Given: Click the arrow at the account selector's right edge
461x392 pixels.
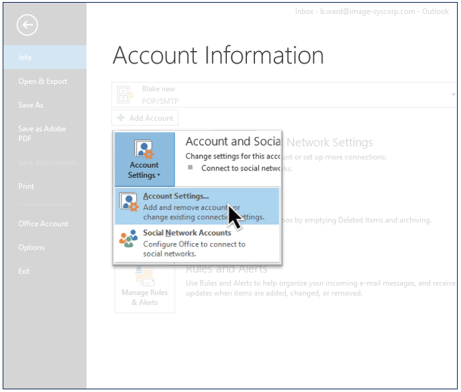Looking at the screenshot, I should (x=454, y=95).
